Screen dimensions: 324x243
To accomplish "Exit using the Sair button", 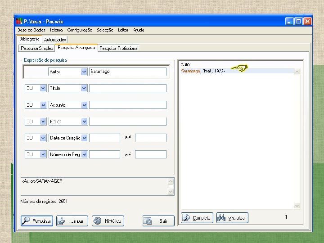I will pyautogui.click(x=158, y=221).
